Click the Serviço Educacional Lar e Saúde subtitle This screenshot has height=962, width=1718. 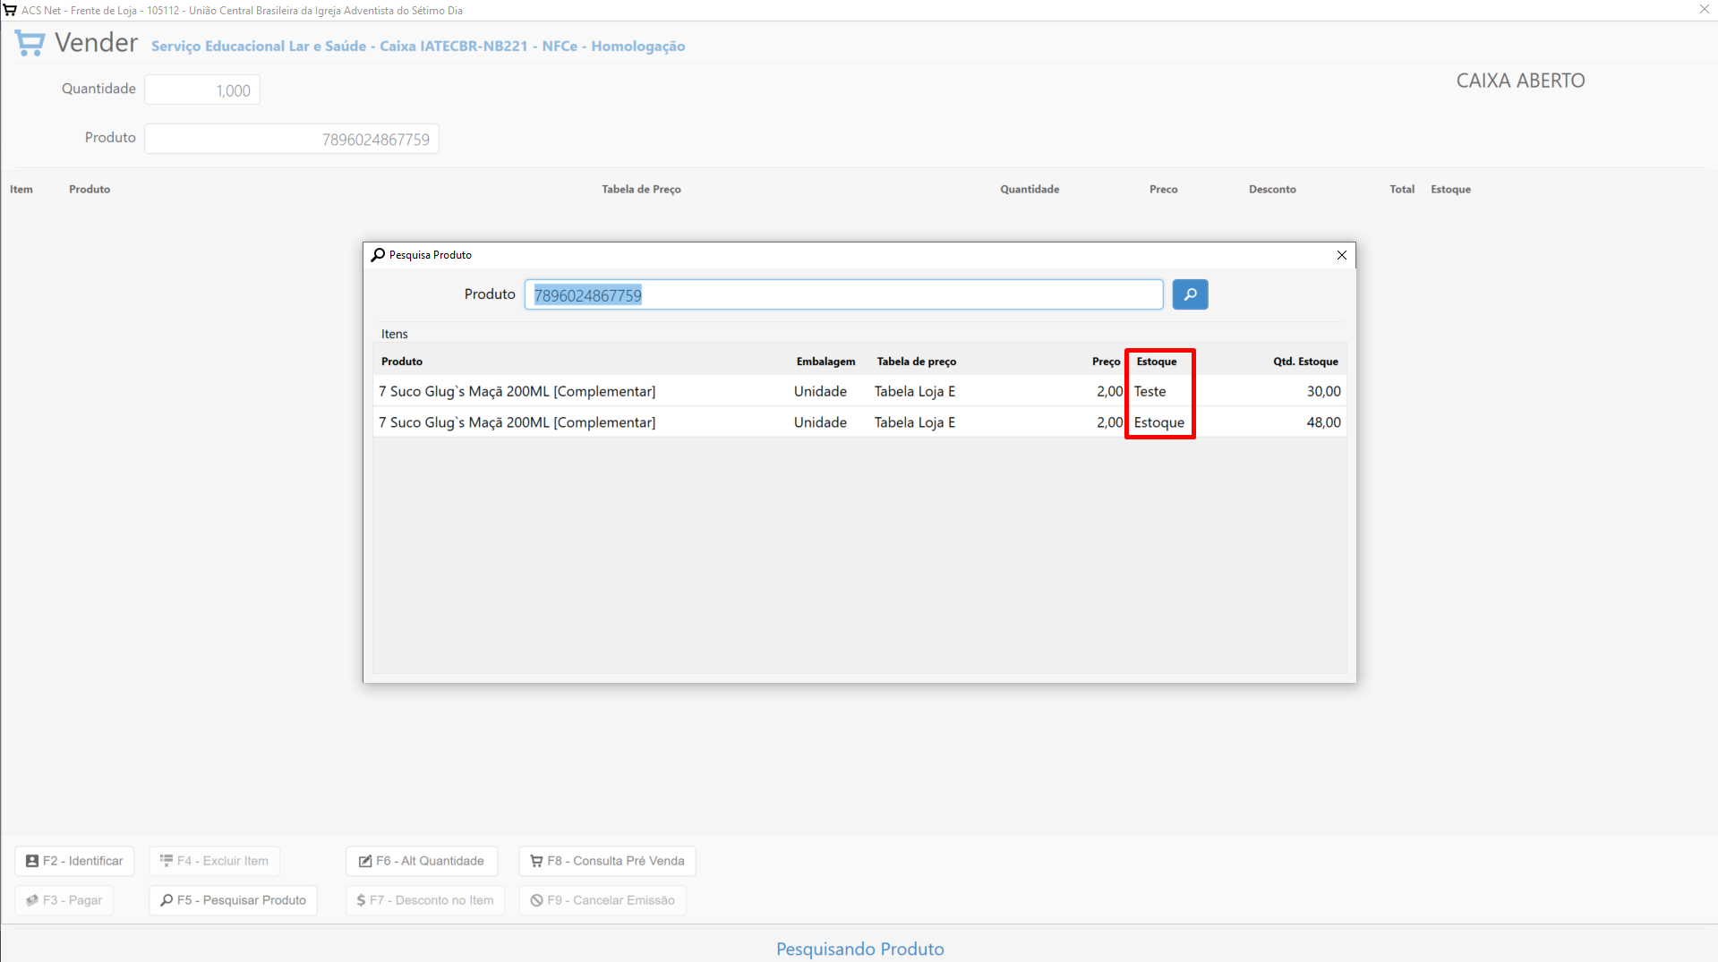click(418, 46)
